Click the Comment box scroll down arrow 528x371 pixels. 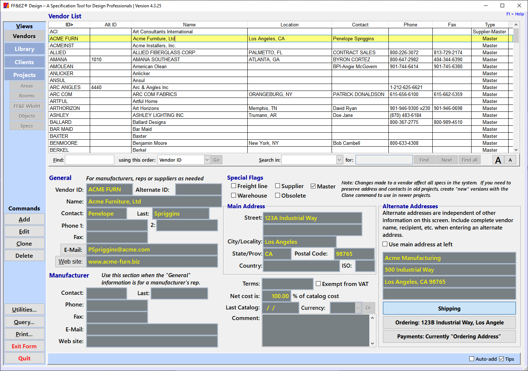(x=372, y=343)
